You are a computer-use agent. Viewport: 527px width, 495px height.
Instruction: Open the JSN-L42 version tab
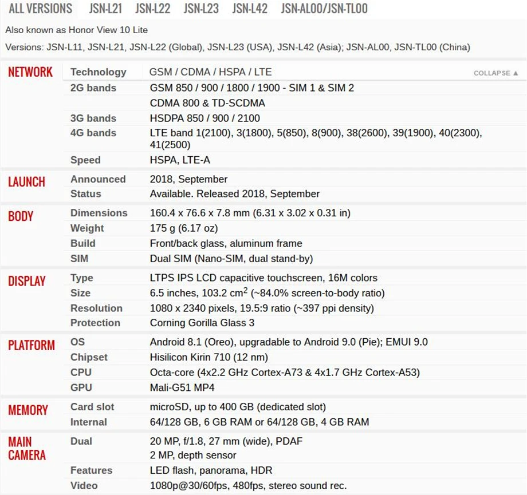(x=250, y=9)
